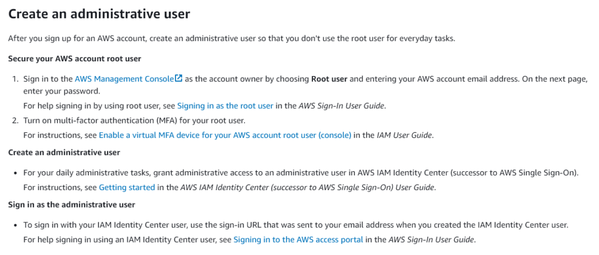Click the external link icon beside AWS Management Console
The width and height of the screenshot is (599, 255).
tap(179, 78)
